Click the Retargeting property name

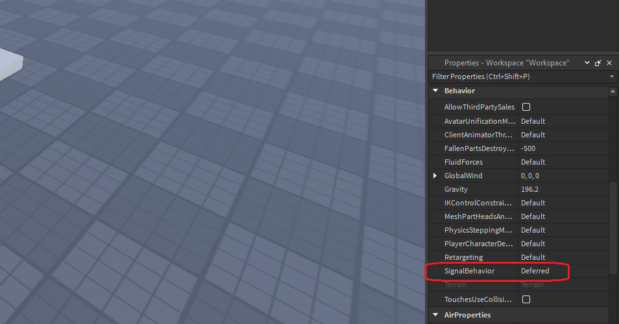(463, 257)
